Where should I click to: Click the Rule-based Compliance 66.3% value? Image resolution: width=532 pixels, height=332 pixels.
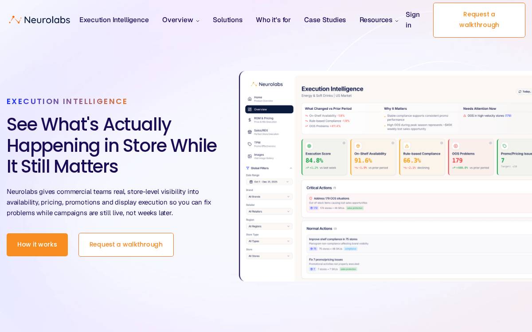pos(412,161)
